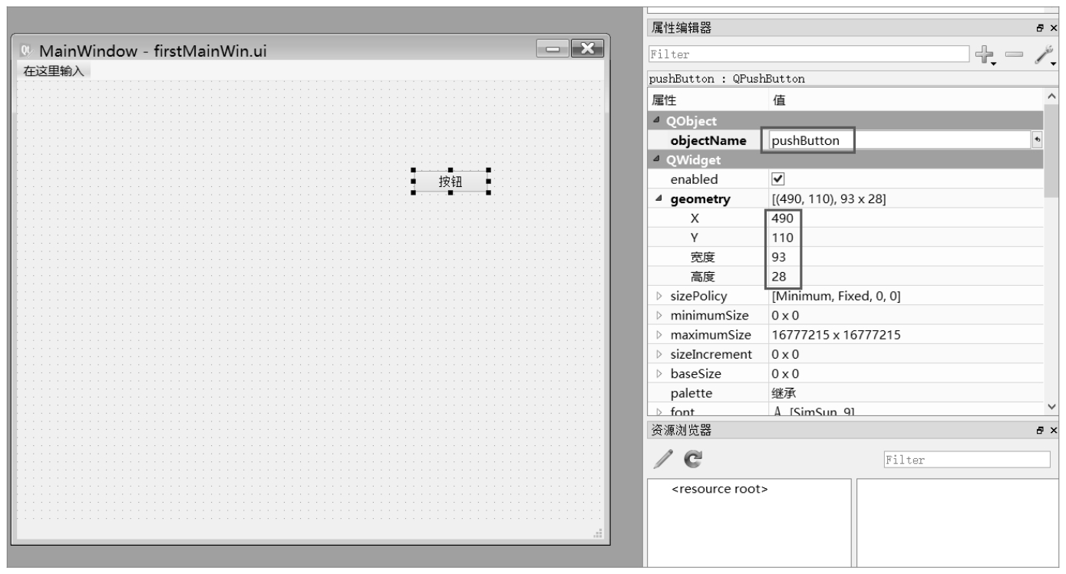Screen dimensions: 1066x574
Task: Expand the sizeIncrement property
Action: click(658, 355)
